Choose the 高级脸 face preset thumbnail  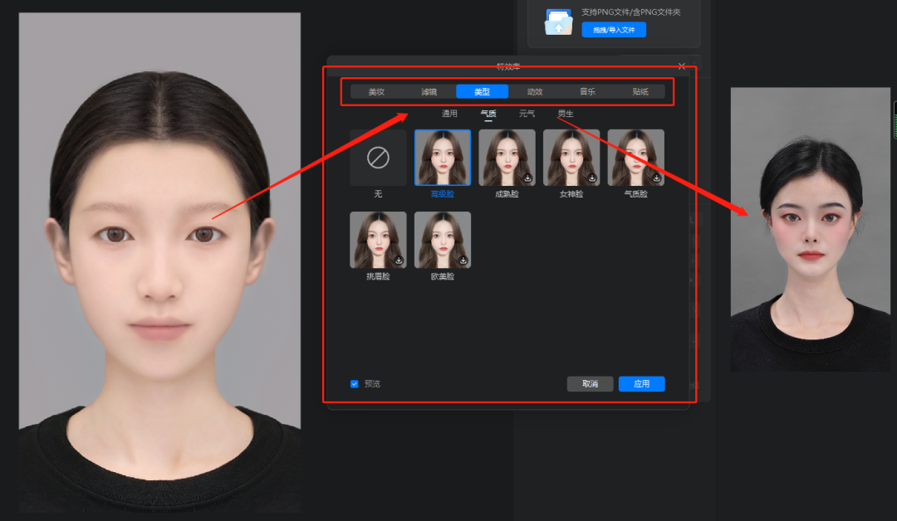coord(443,158)
